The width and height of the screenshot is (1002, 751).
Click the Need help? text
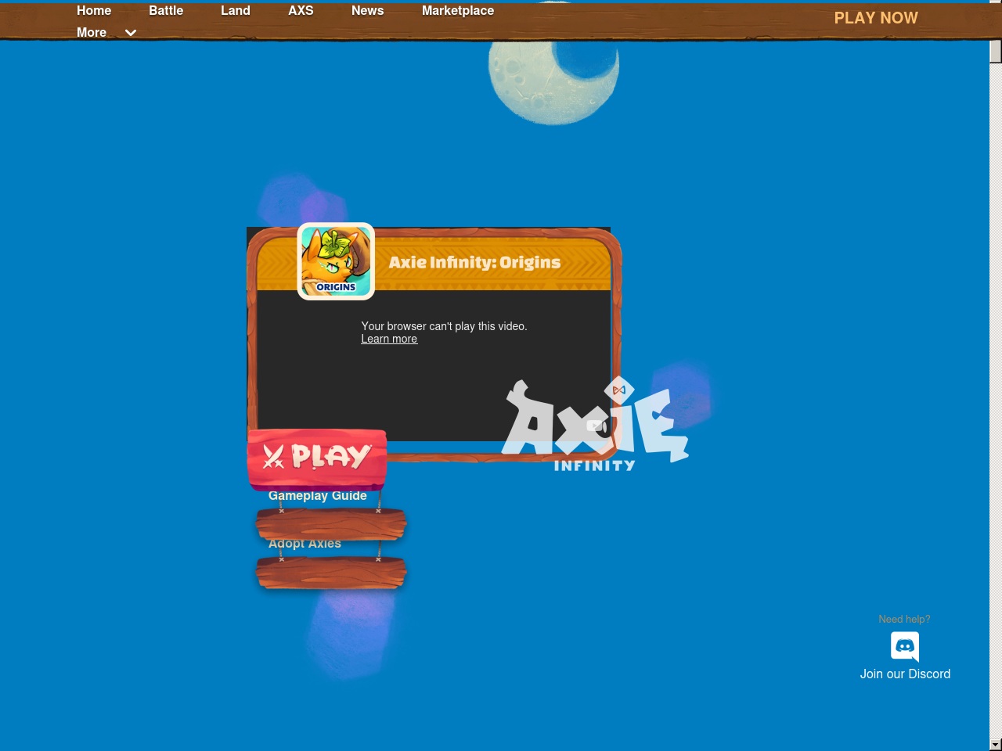(x=904, y=619)
